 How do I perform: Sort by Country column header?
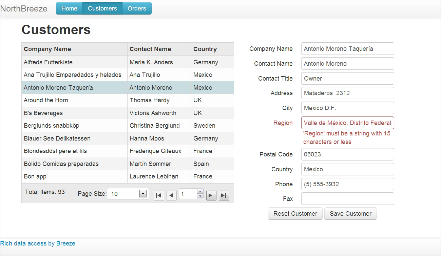212,49
